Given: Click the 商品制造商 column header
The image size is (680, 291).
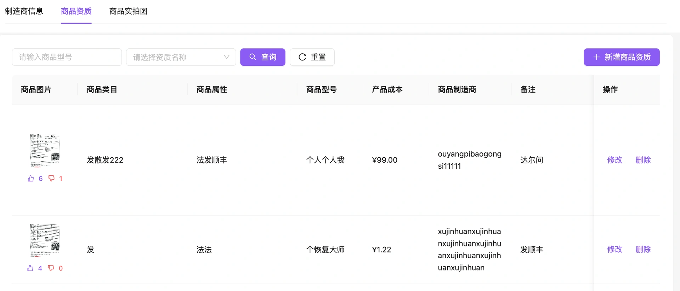Looking at the screenshot, I should pyautogui.click(x=457, y=89).
